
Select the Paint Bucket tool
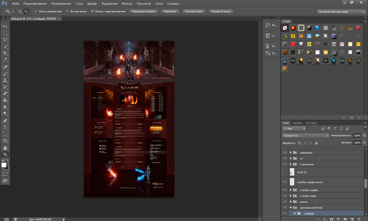(x=5, y=100)
